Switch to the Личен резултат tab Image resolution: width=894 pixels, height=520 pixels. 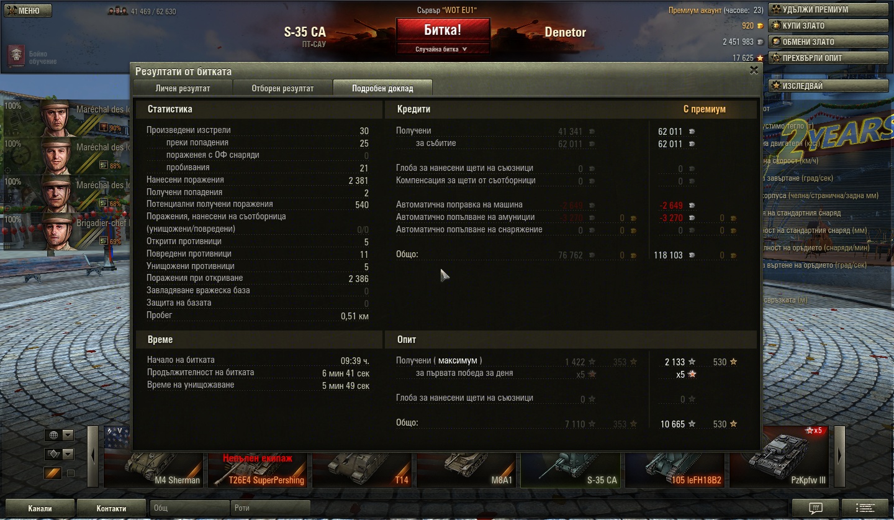[x=183, y=88]
